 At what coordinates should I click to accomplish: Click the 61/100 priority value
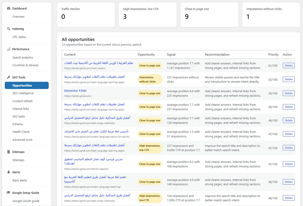pos(273,66)
